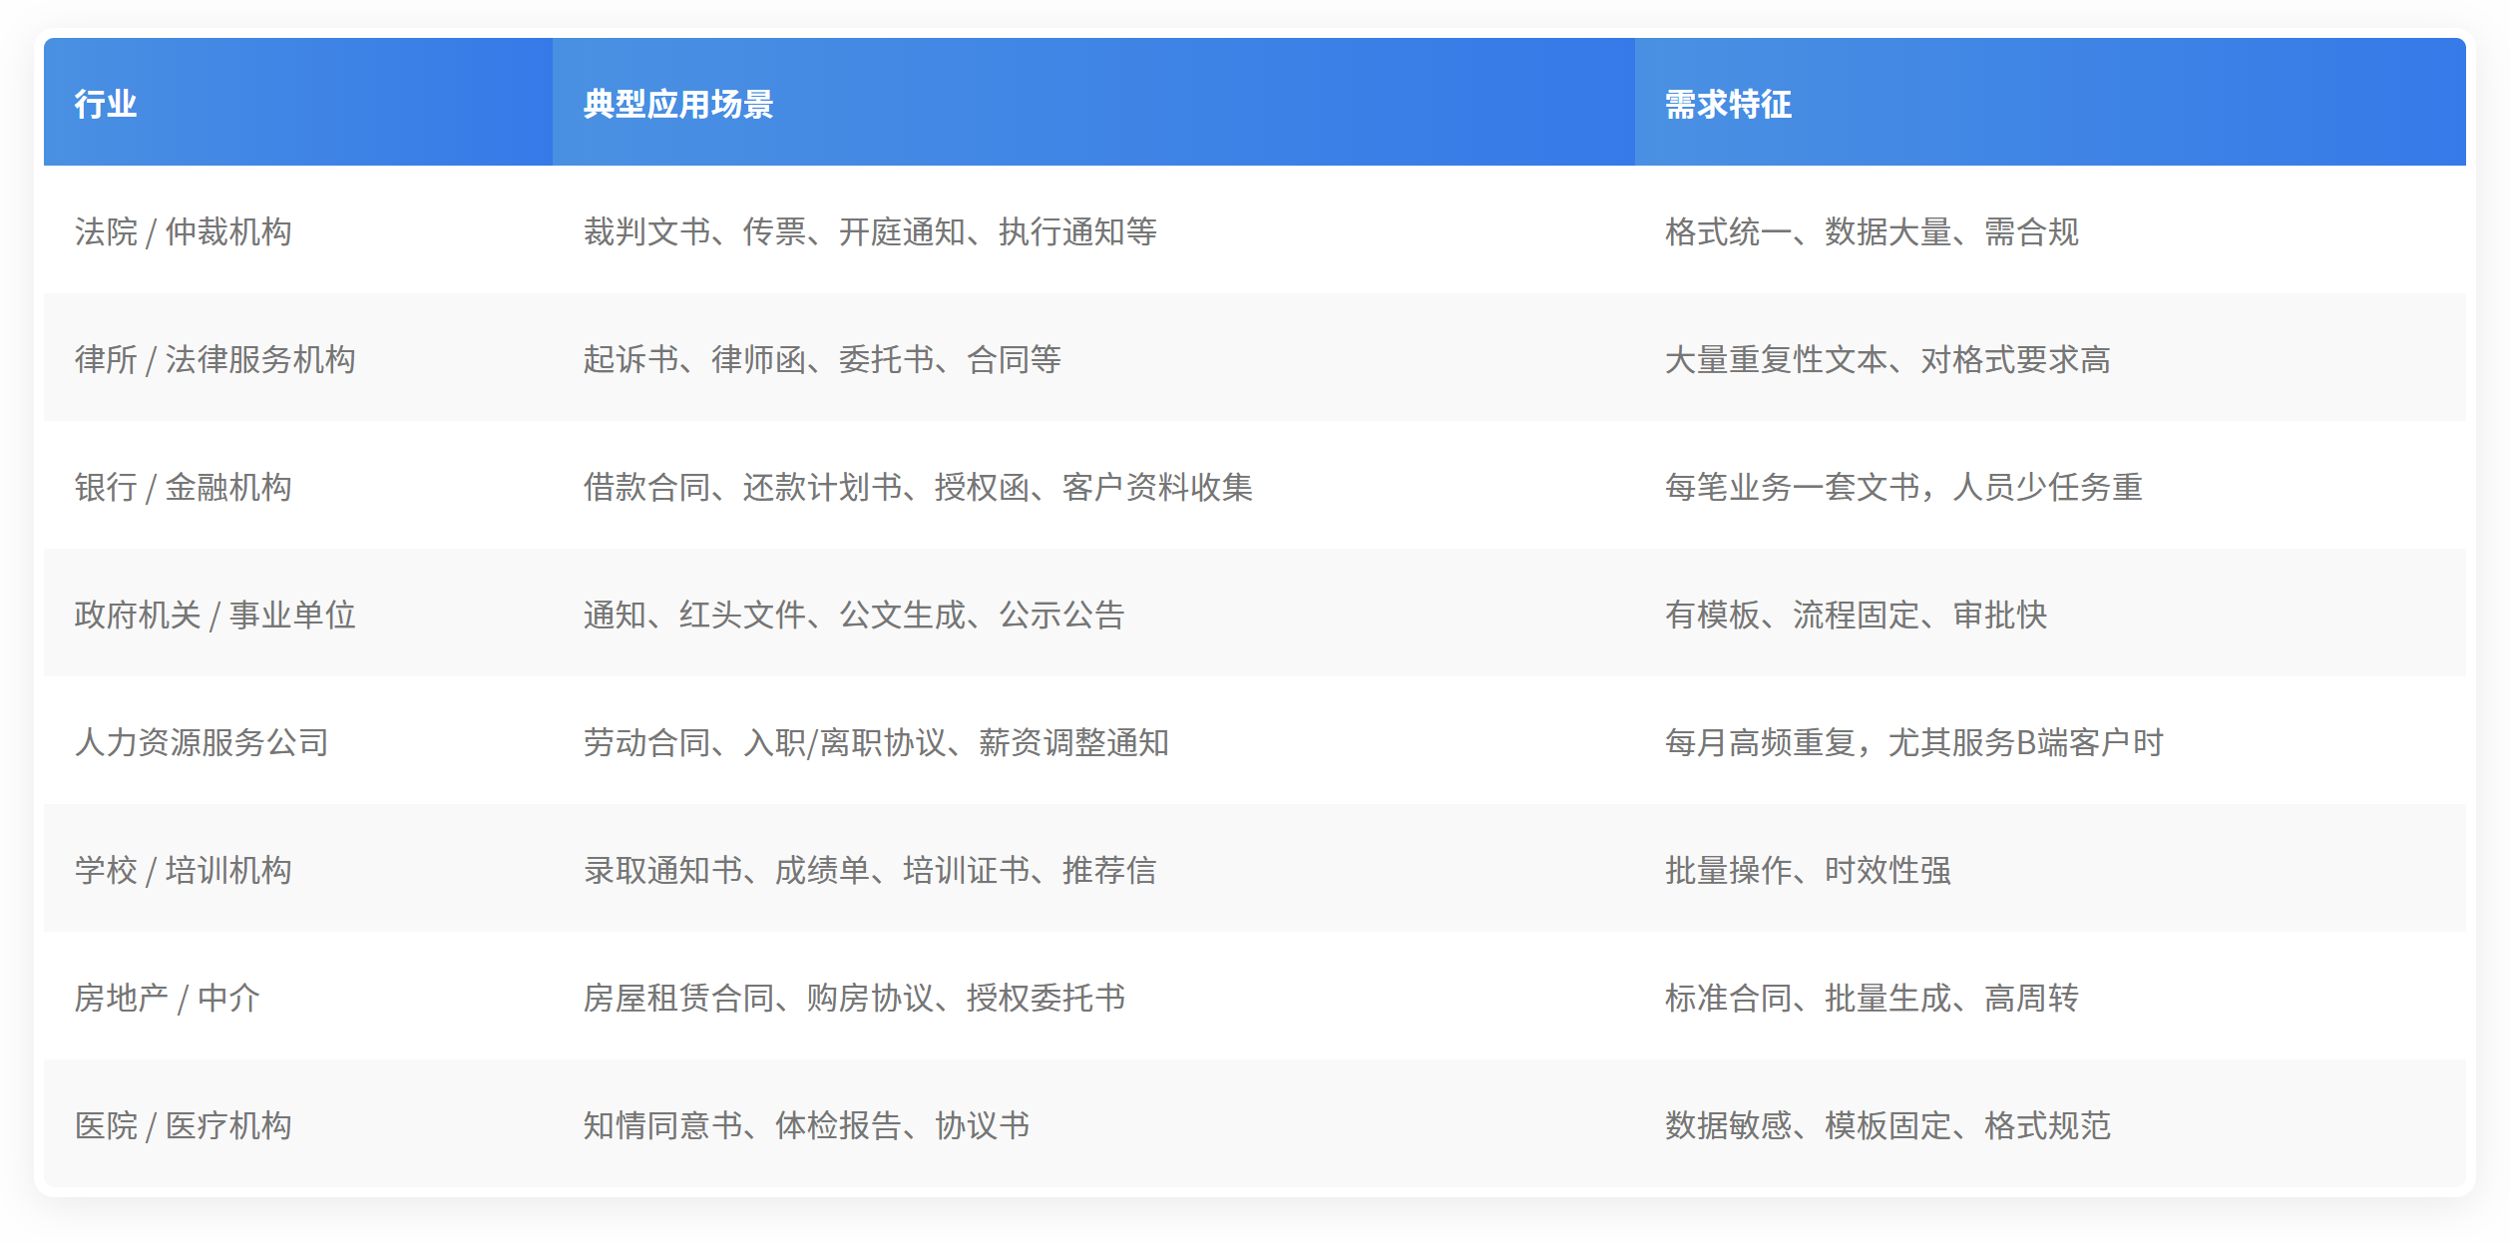Click the 政府机关 / 事业单位 cell
Image resolution: width=2510 pixels, height=1245 pixels.
tap(215, 615)
